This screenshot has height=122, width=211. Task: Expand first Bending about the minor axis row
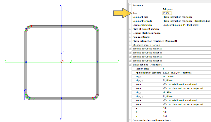click(130, 53)
